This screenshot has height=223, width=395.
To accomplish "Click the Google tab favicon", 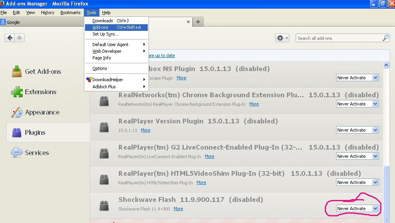I will (x=3, y=22).
